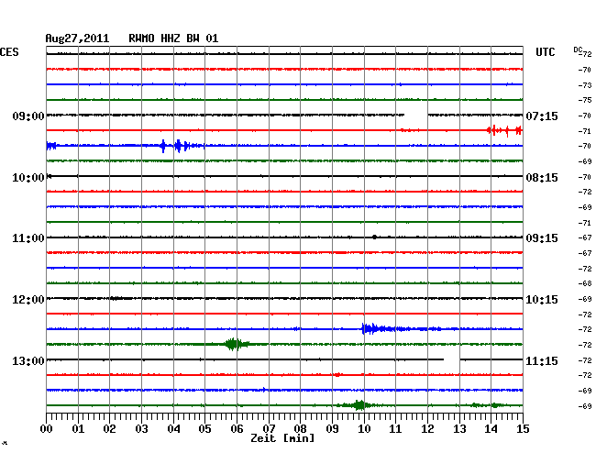Click the 09:15 UTC time label
The width and height of the screenshot is (596, 453).
pyautogui.click(x=542, y=238)
